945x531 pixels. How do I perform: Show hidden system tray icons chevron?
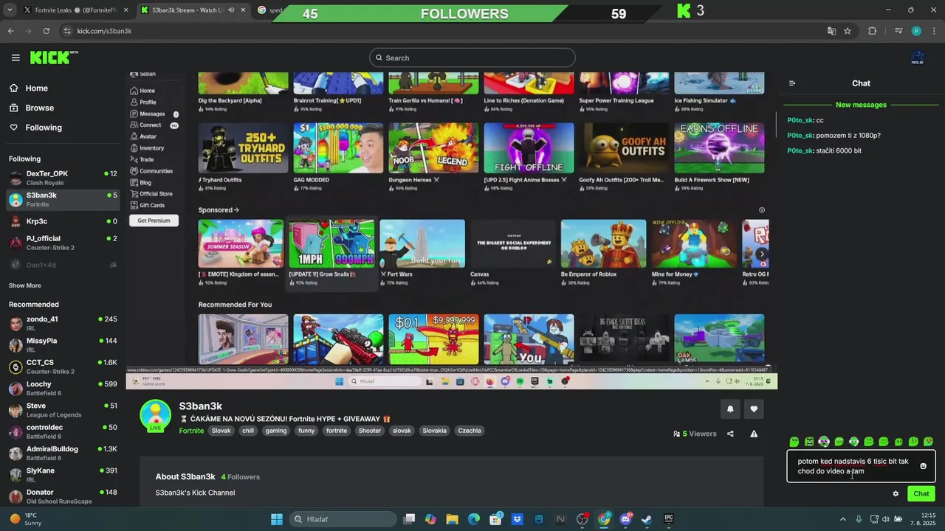coord(842,519)
